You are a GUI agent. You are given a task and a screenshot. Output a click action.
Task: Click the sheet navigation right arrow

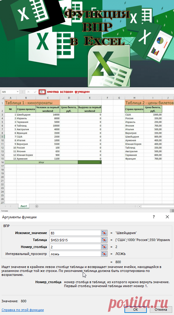[x=10, y=206]
